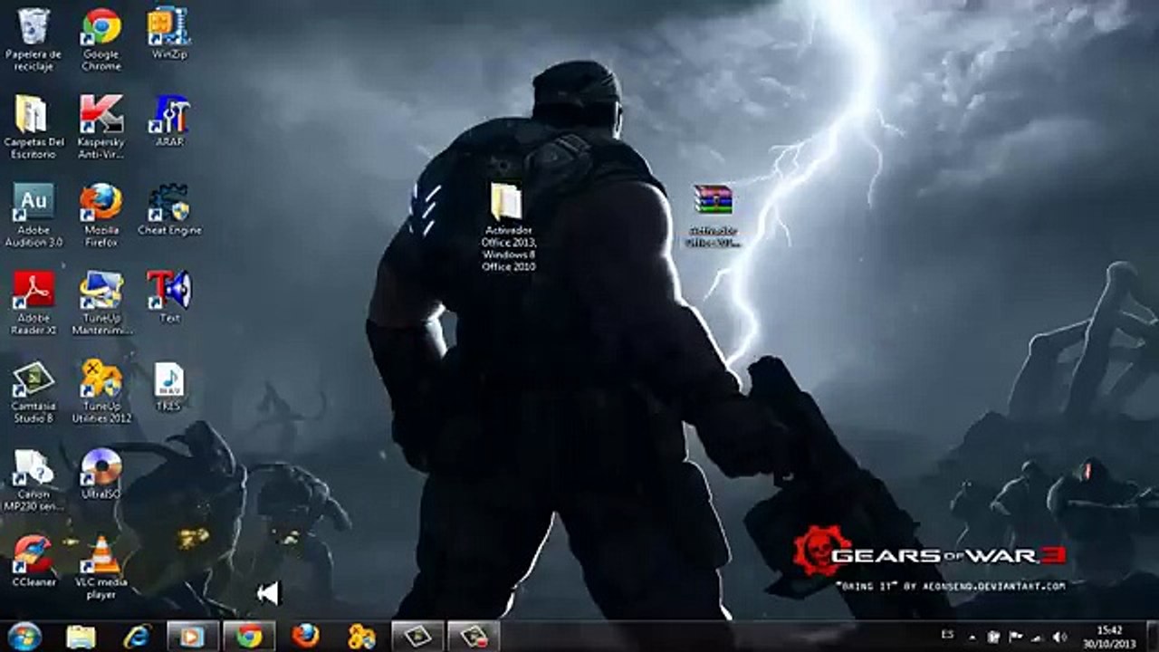Select the Cheat Engine shortcut
This screenshot has width=1159, height=652.
169,208
